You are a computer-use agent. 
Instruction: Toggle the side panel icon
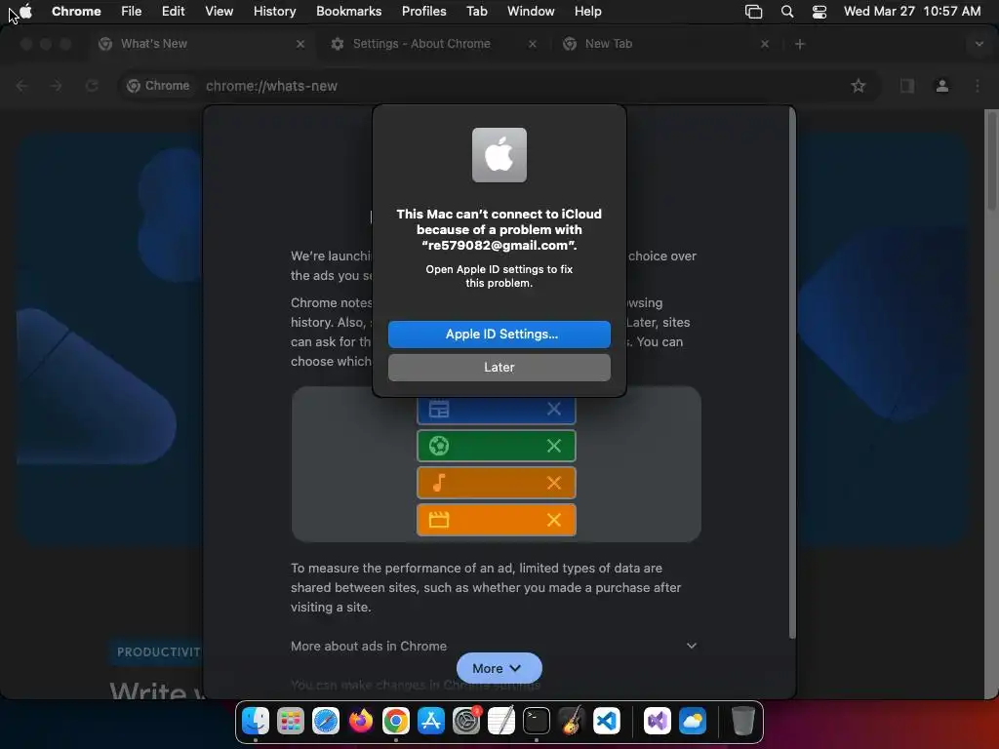click(906, 86)
